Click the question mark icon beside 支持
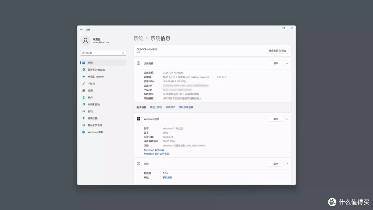 pos(138,164)
